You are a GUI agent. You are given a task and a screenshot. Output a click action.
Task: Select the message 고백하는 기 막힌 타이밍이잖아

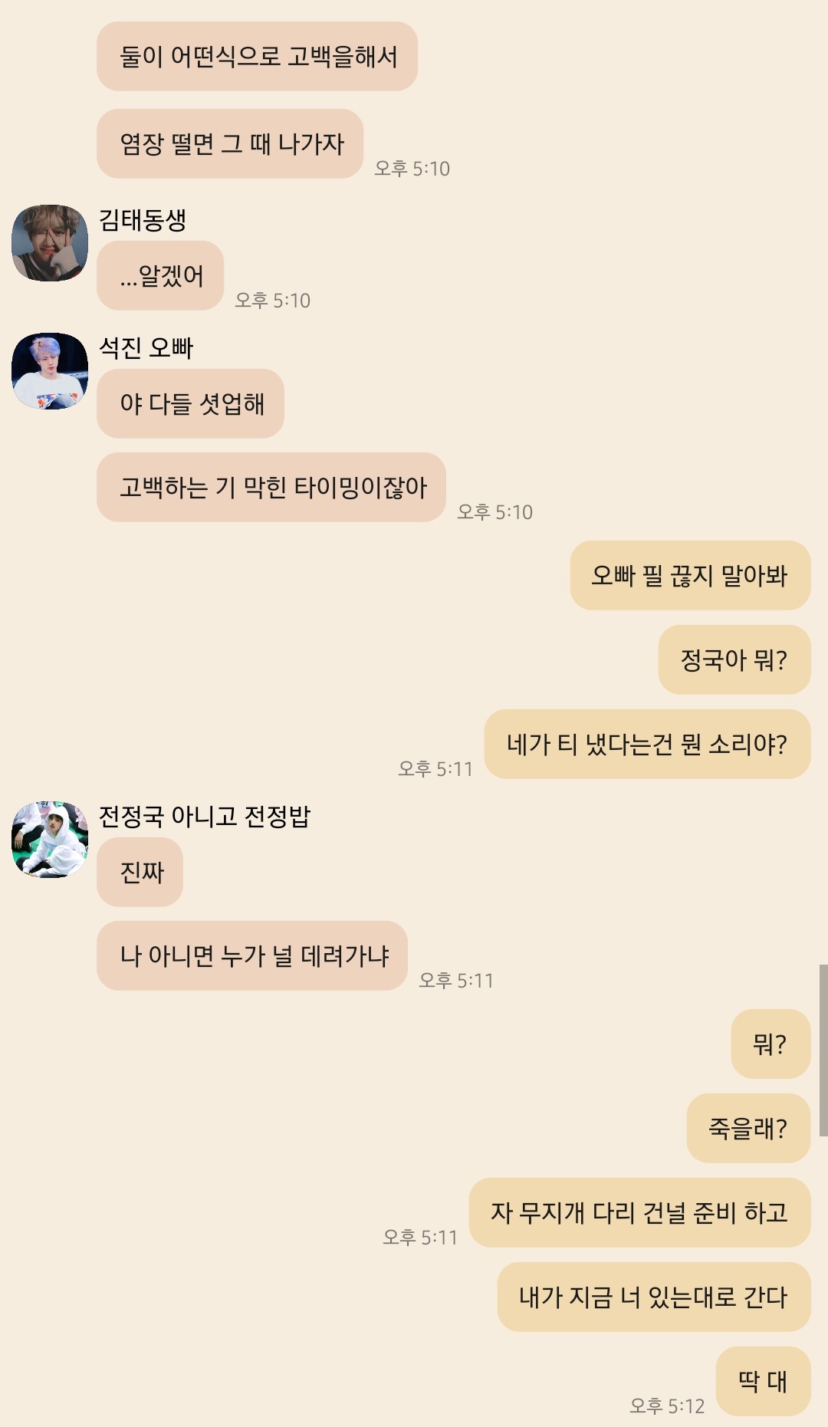click(x=271, y=487)
